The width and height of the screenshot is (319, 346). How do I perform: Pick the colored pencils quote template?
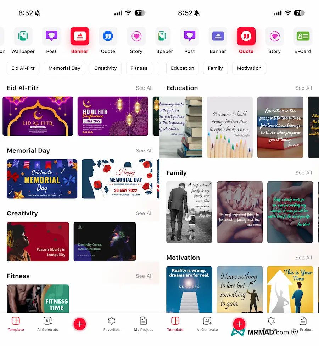click(230, 127)
